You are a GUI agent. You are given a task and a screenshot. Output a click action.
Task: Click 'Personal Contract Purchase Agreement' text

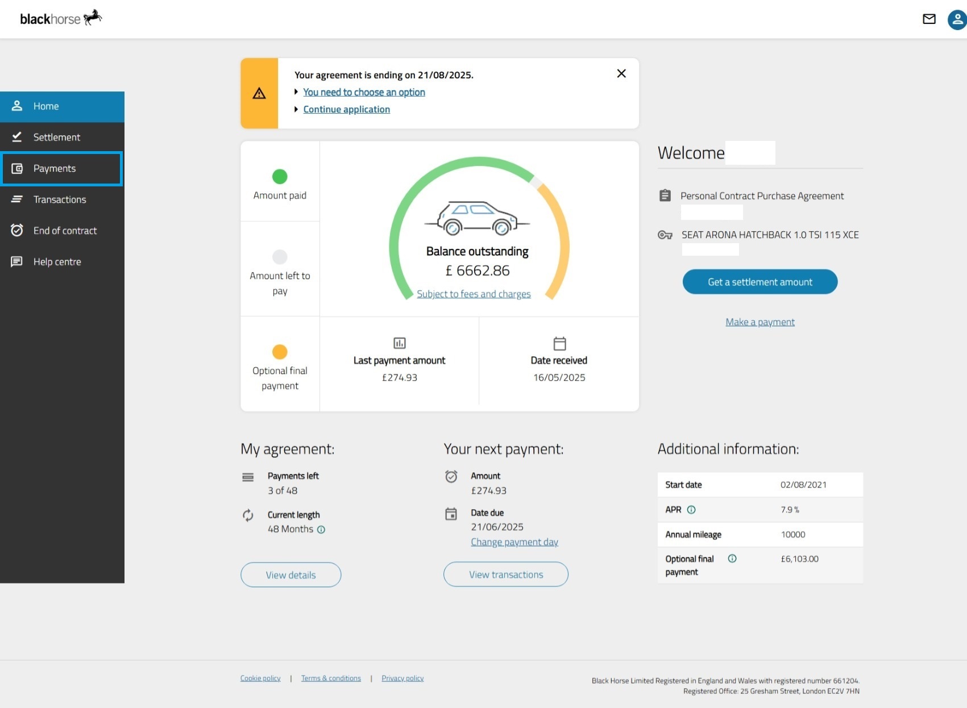pyautogui.click(x=762, y=196)
